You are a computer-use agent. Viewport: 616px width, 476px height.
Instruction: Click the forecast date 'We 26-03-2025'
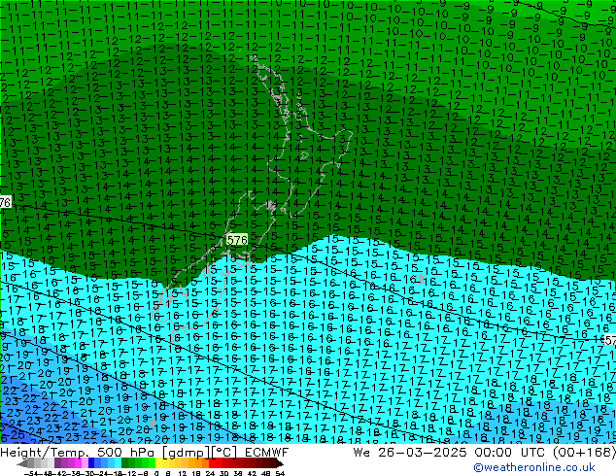click(x=410, y=453)
